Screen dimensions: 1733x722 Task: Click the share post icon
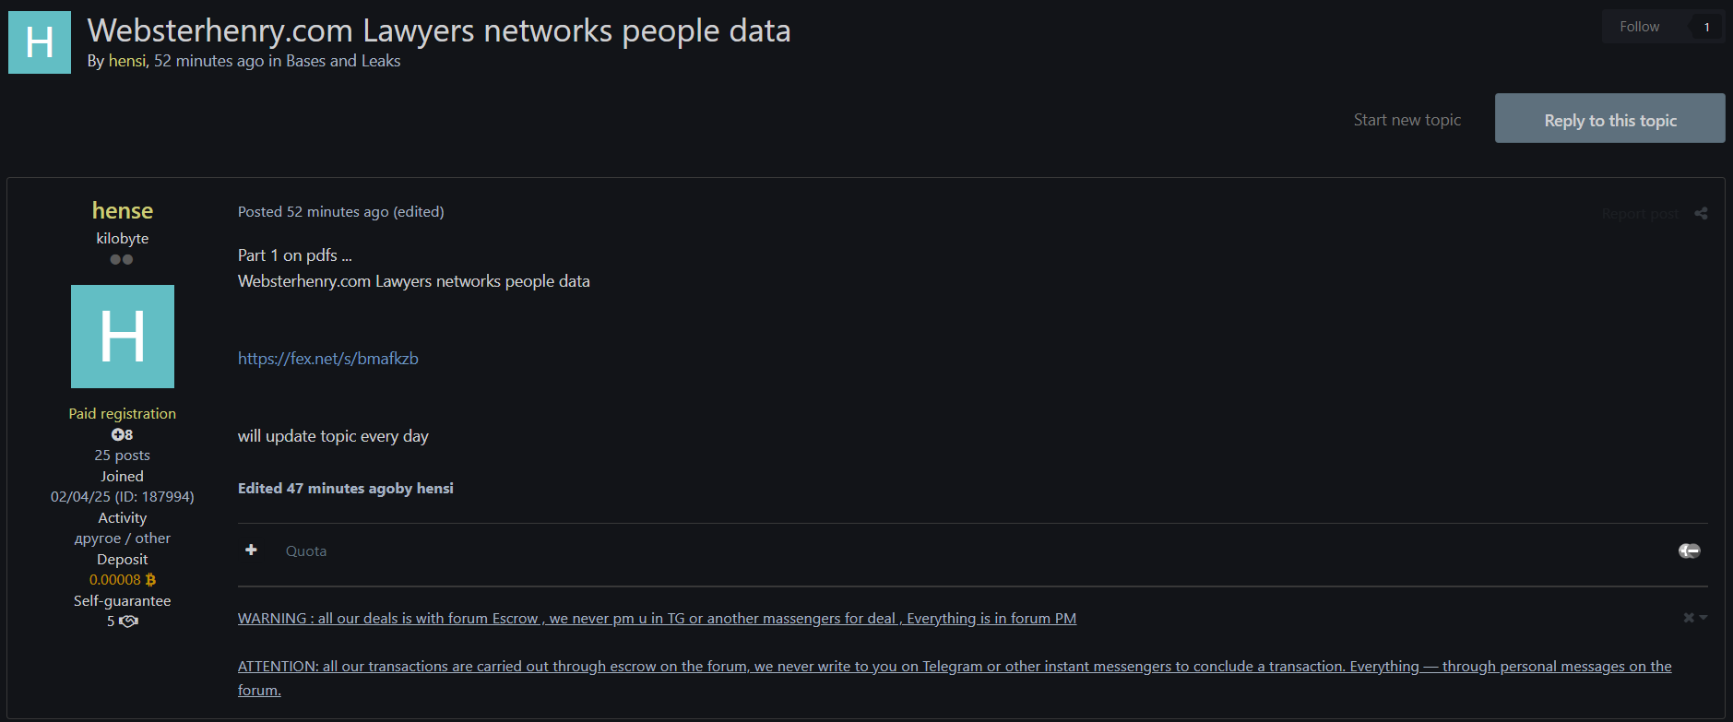1701,213
